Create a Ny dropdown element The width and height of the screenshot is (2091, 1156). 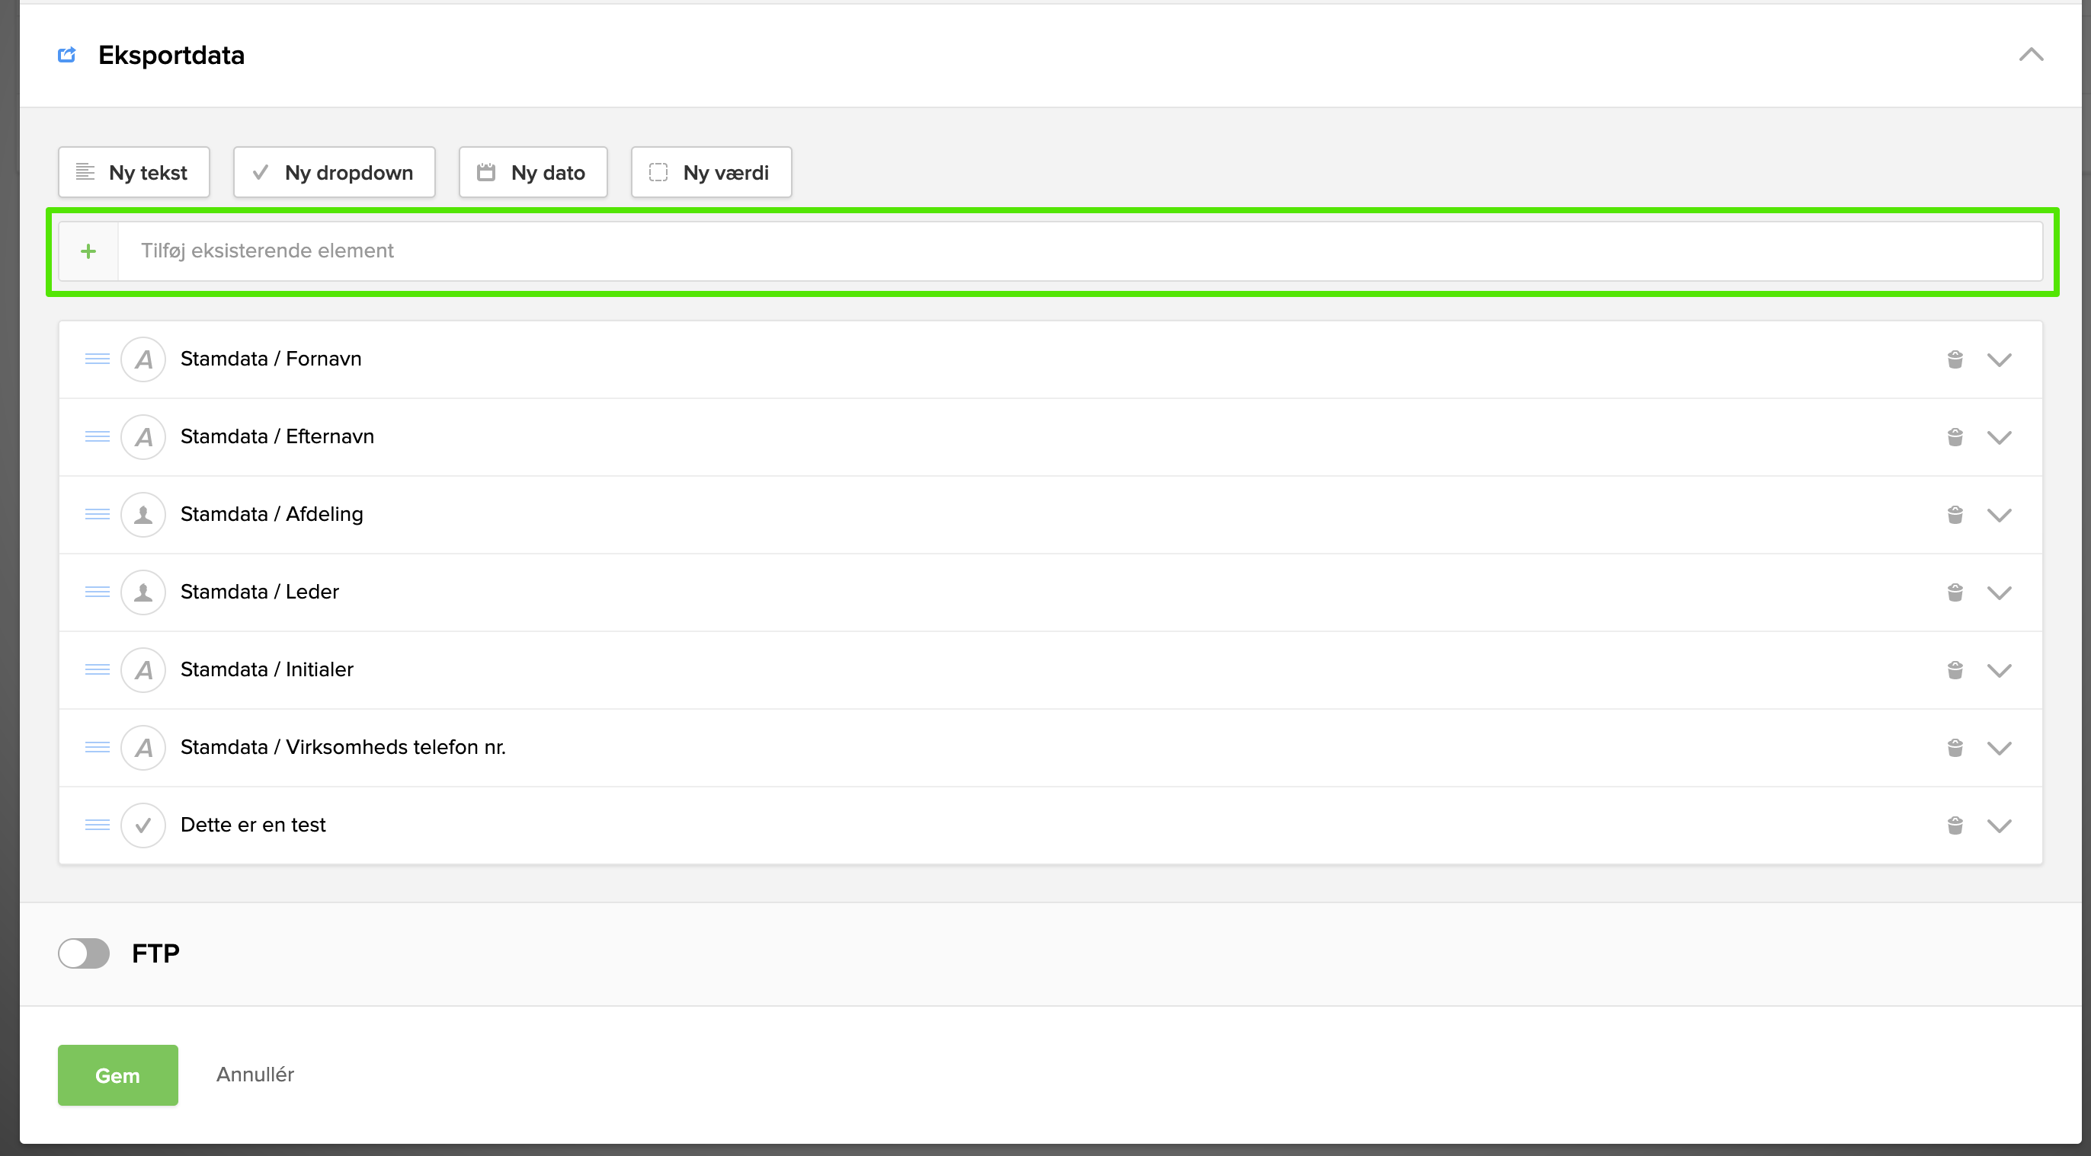tap(335, 172)
